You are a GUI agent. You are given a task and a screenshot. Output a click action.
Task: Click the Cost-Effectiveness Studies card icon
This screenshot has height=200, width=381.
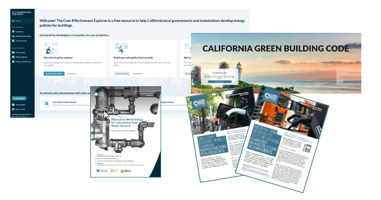46,102
